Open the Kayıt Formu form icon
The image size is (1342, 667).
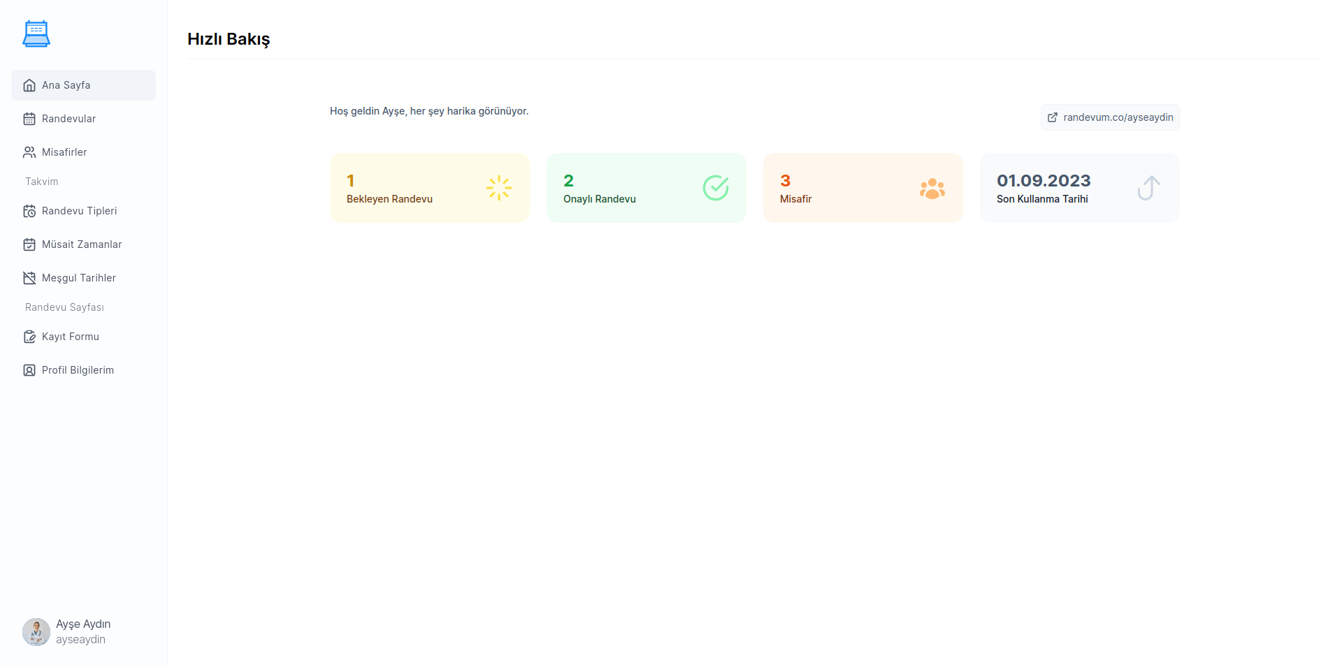(x=29, y=336)
